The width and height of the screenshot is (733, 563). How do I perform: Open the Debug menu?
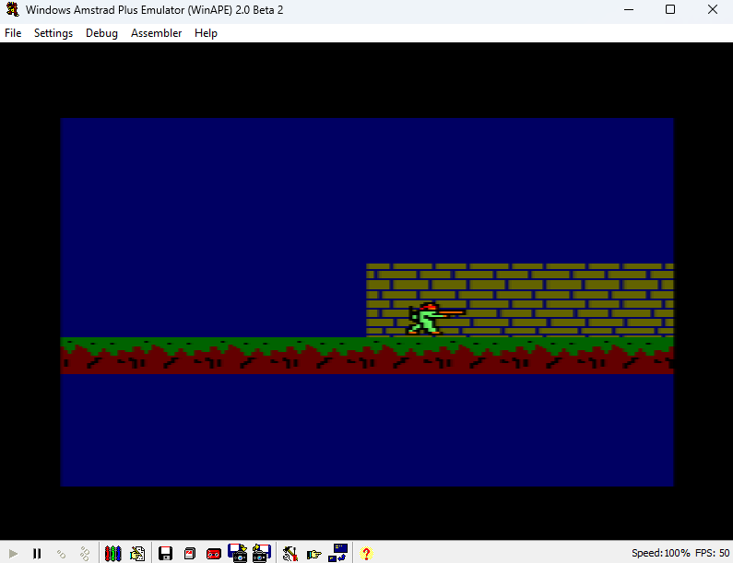pyautogui.click(x=101, y=33)
